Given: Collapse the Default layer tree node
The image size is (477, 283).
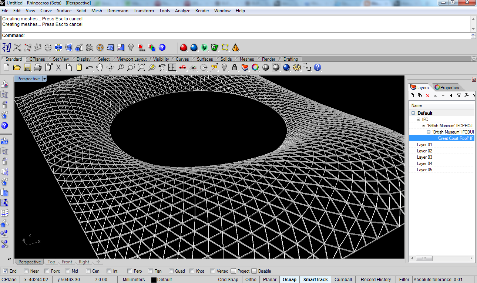Looking at the screenshot, I should tap(413, 113).
